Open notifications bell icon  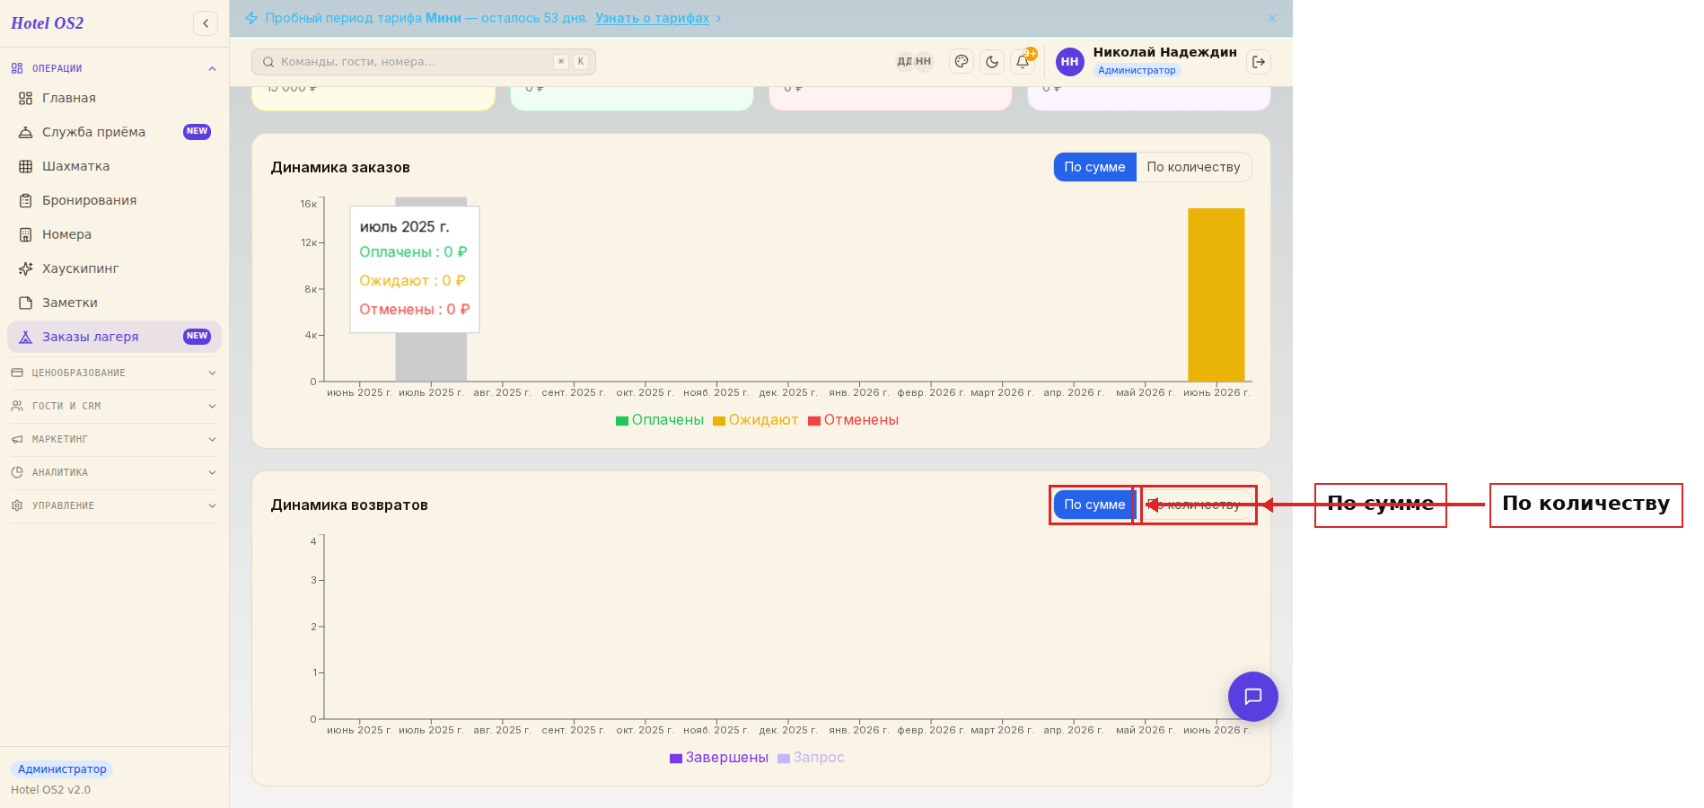1023,62
